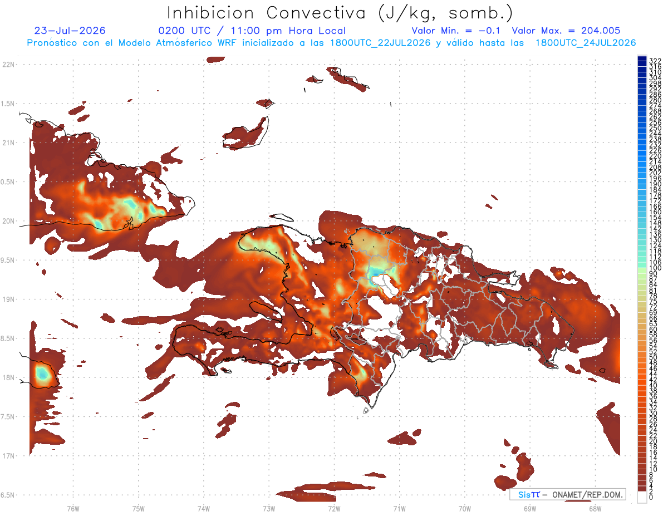
Task: Click the 'Valor Max. = 204.005' text
Action: click(x=566, y=31)
